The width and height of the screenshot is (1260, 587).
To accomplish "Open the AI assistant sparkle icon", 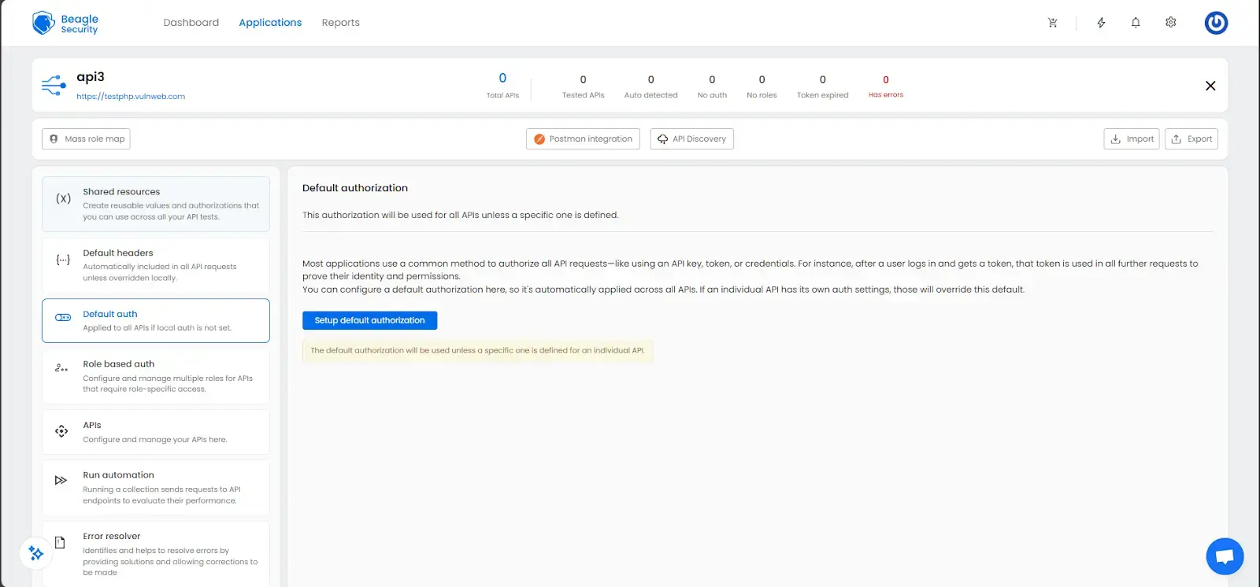I will click(36, 553).
